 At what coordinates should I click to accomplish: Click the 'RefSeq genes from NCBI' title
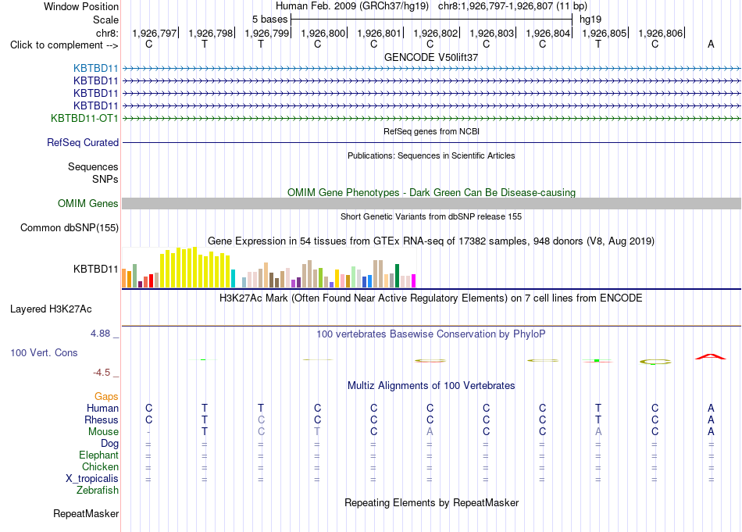(x=431, y=131)
